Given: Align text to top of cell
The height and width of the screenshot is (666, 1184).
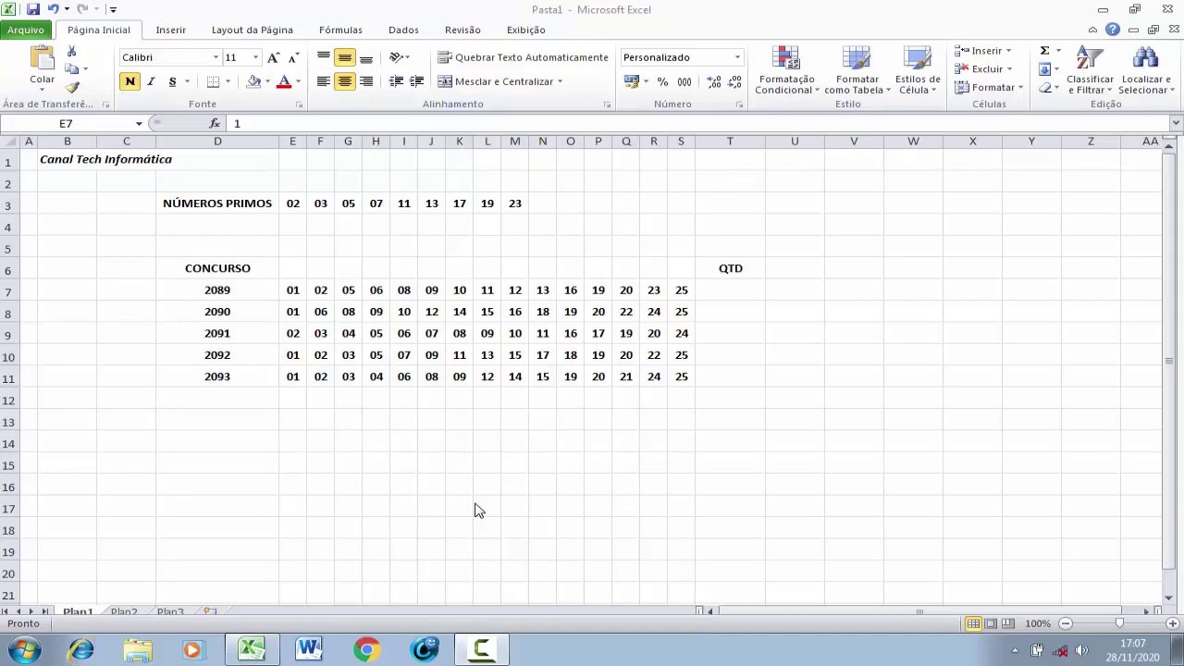Looking at the screenshot, I should click(323, 57).
